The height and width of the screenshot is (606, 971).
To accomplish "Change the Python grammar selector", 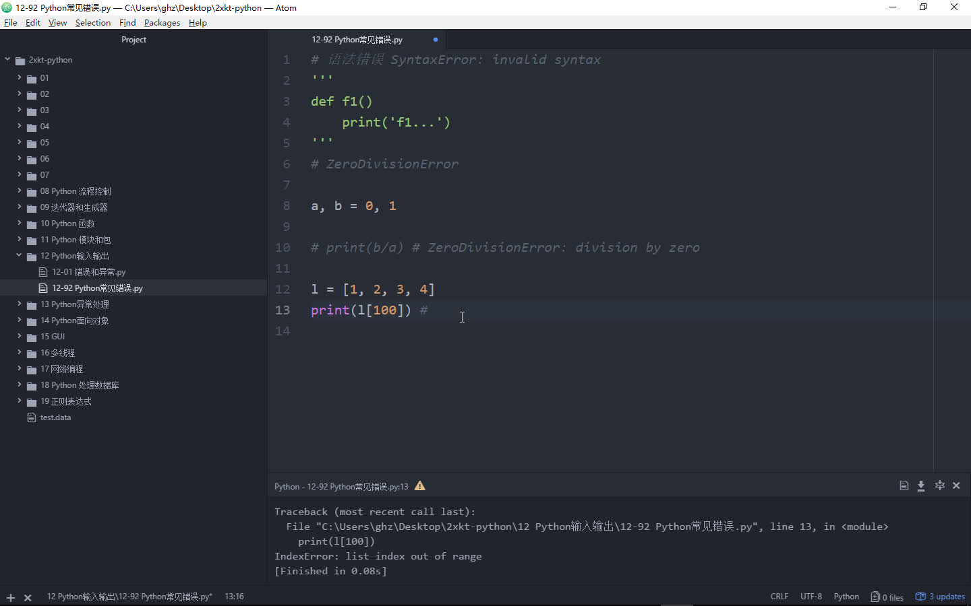I will (846, 597).
